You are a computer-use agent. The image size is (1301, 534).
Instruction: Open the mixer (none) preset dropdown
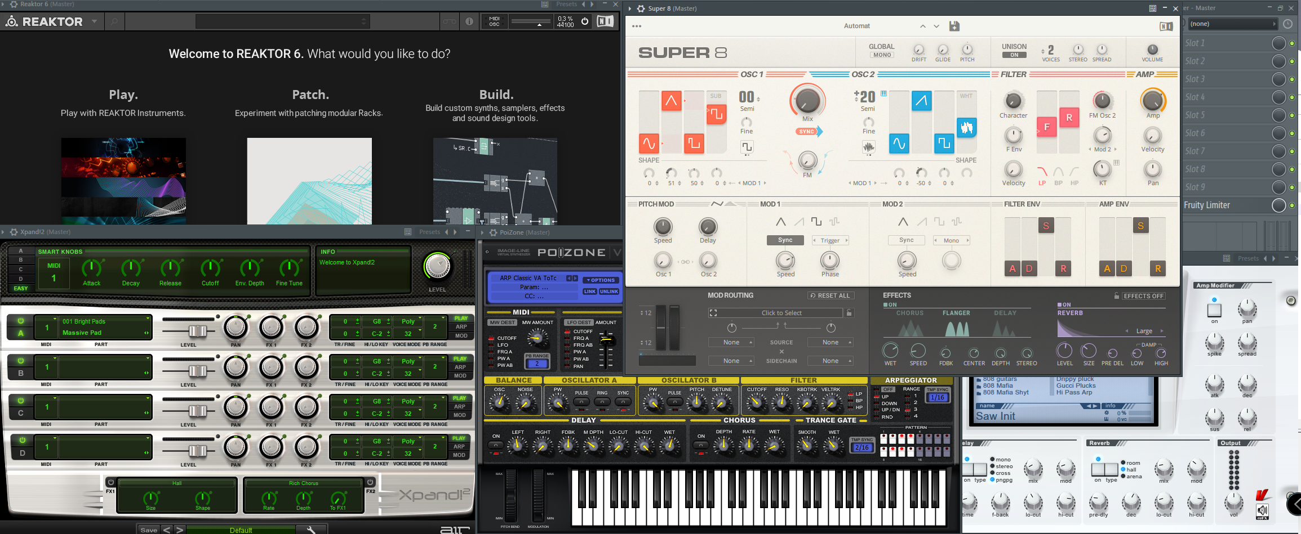[1232, 24]
